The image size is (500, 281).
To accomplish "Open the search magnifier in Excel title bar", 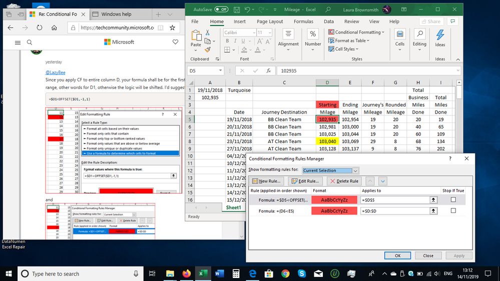I will pyautogui.click(x=328, y=9).
